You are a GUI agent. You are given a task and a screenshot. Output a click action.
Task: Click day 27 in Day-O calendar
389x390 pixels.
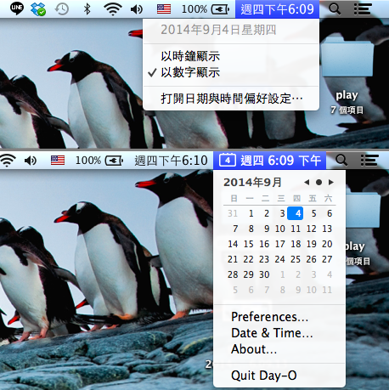[327, 259]
